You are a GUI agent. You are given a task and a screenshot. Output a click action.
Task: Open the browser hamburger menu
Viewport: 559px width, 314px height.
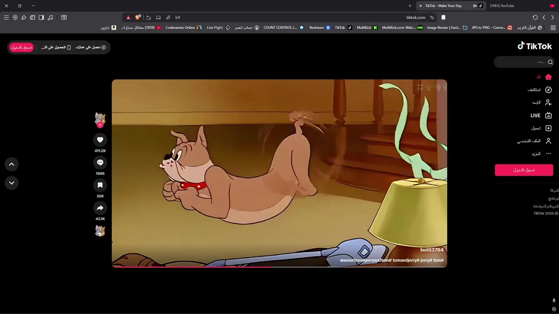6,17
